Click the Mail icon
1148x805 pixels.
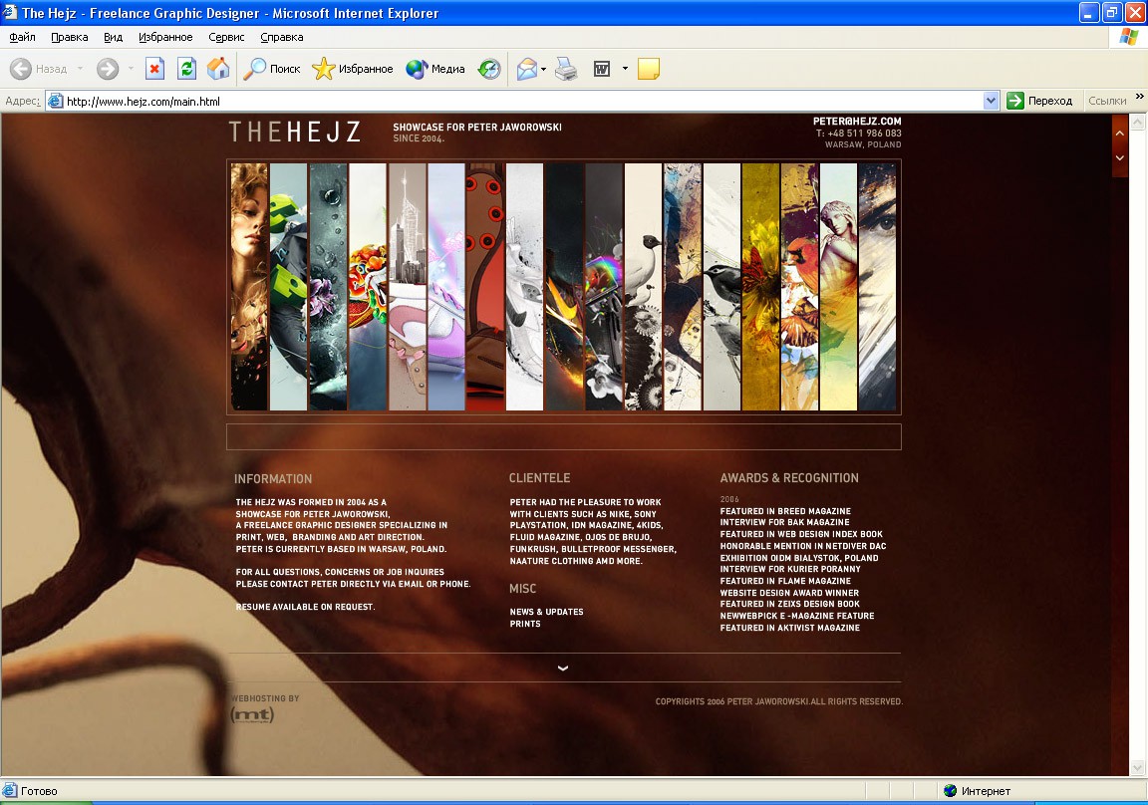526,69
